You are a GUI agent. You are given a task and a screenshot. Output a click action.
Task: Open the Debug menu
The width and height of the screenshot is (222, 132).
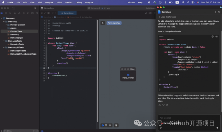(x=79, y=3)
